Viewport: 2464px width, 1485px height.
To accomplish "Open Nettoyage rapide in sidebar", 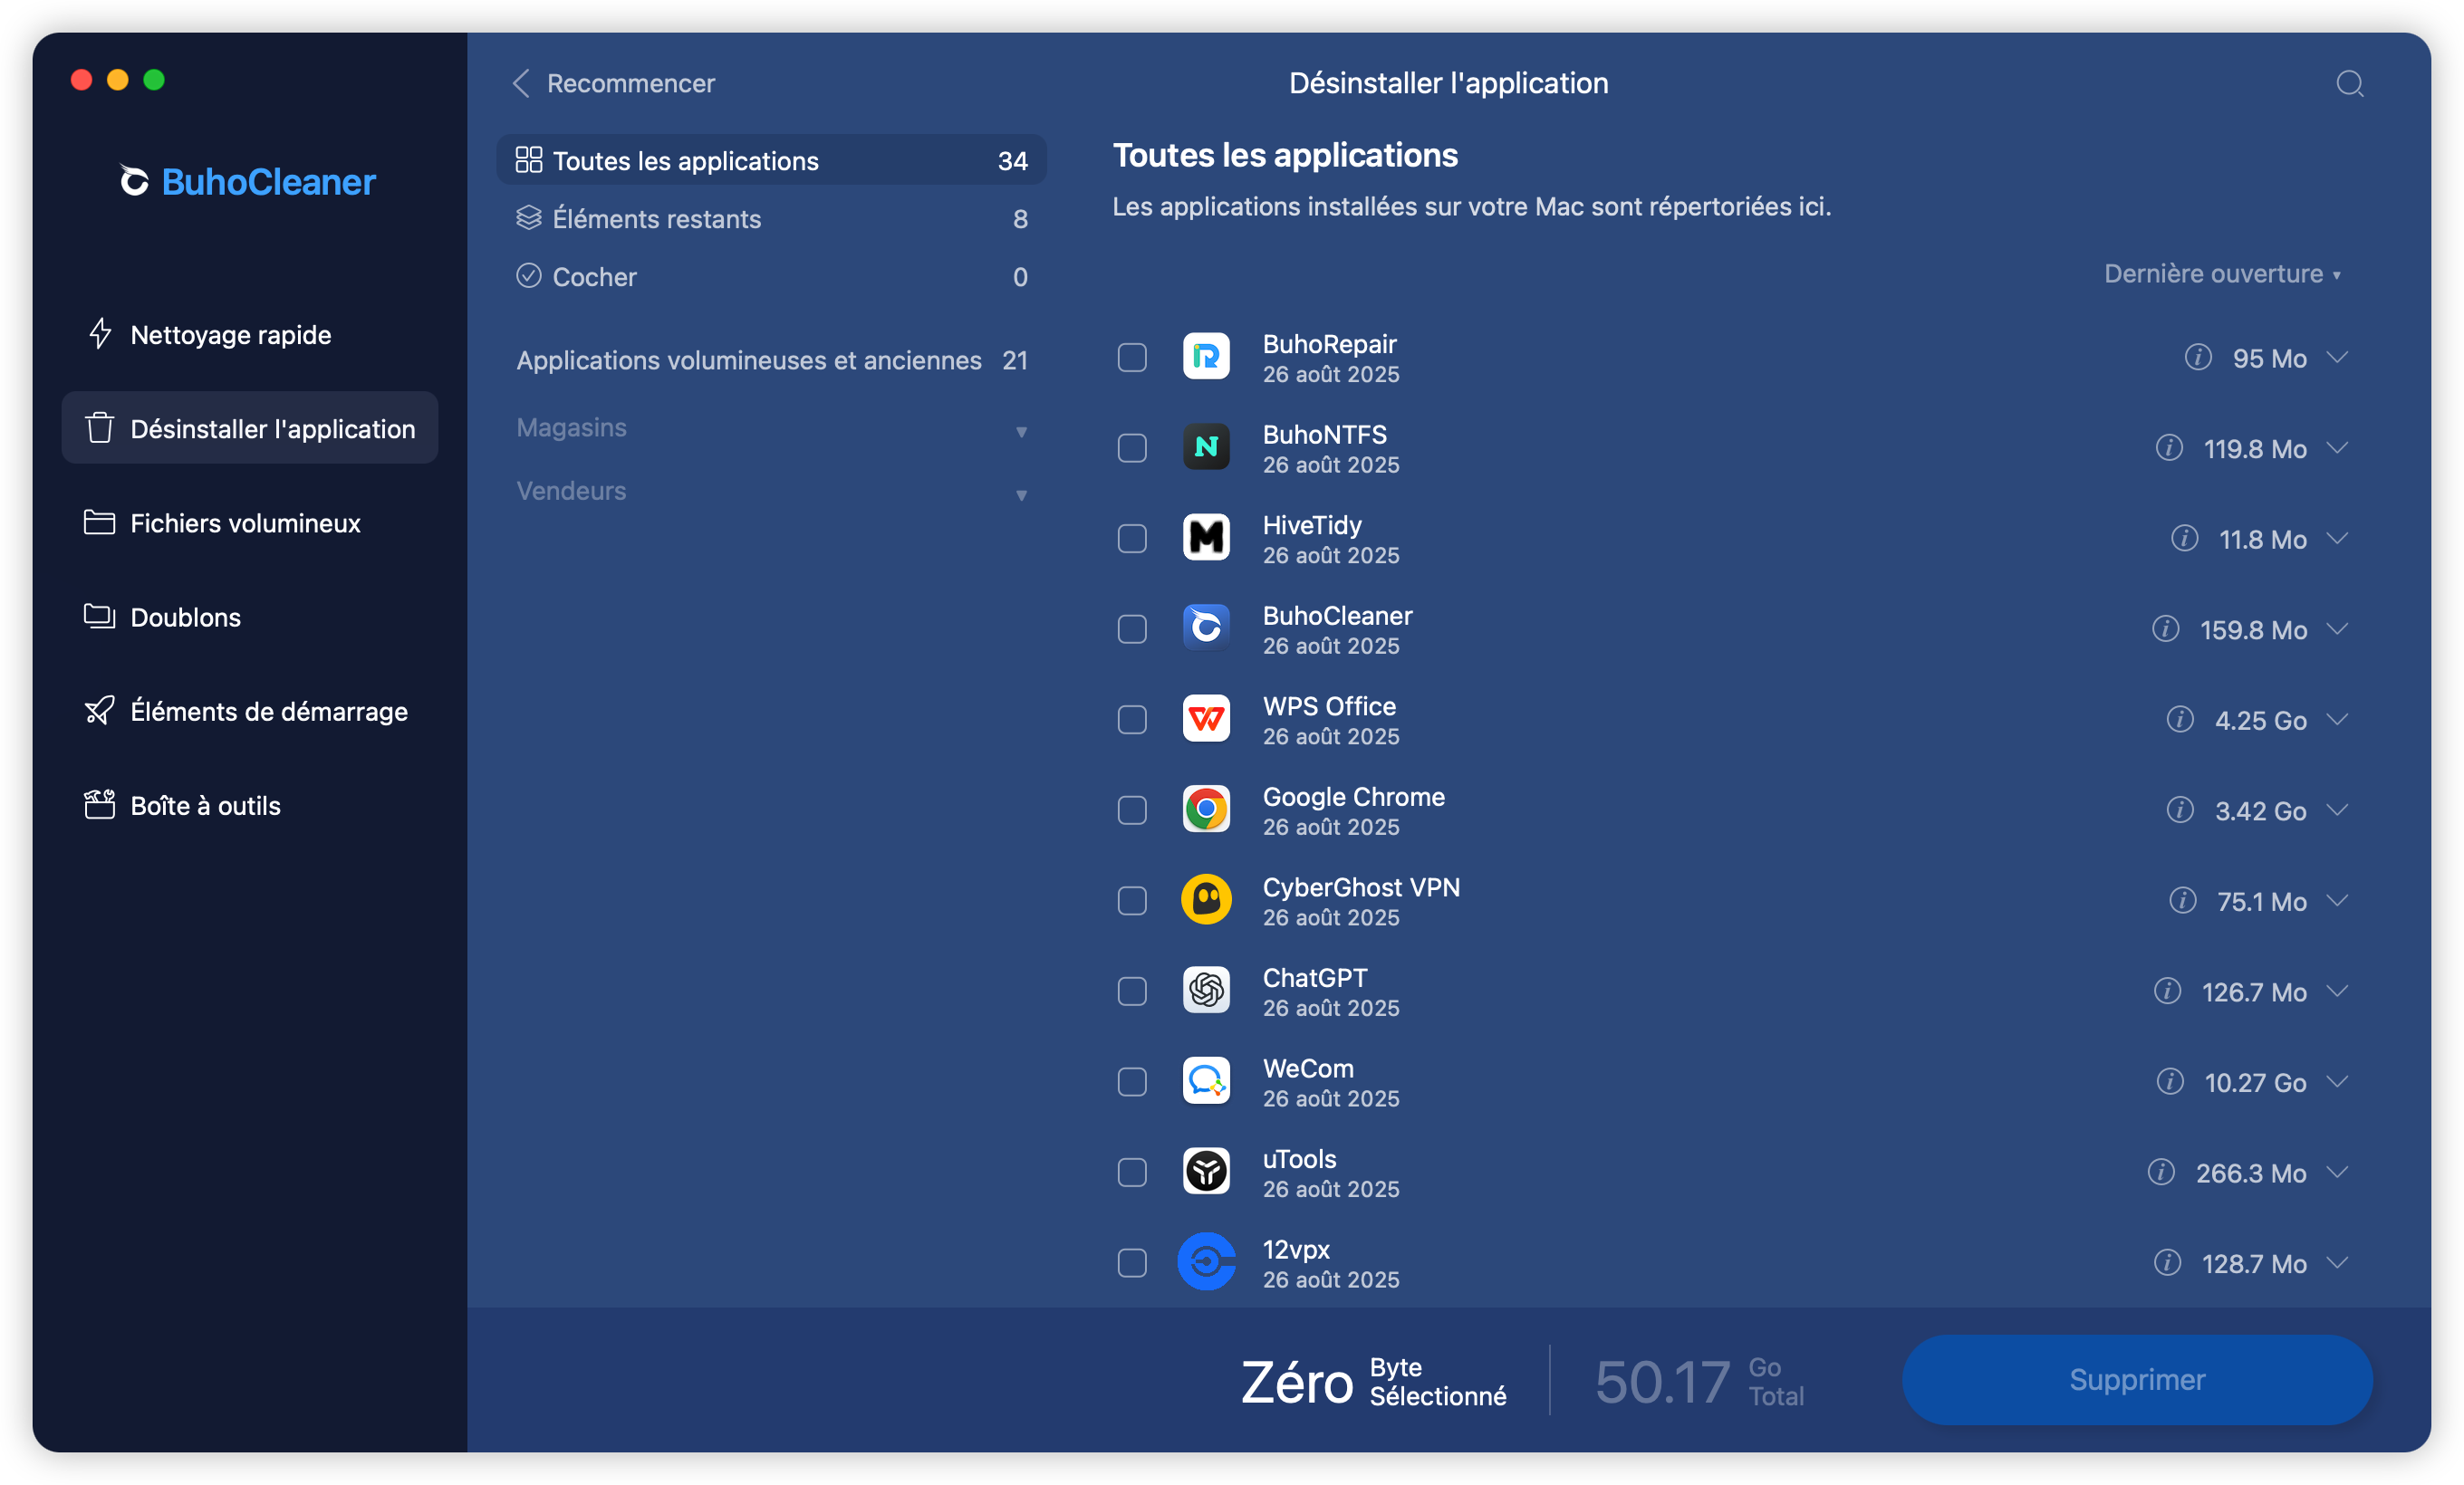I will [250, 334].
